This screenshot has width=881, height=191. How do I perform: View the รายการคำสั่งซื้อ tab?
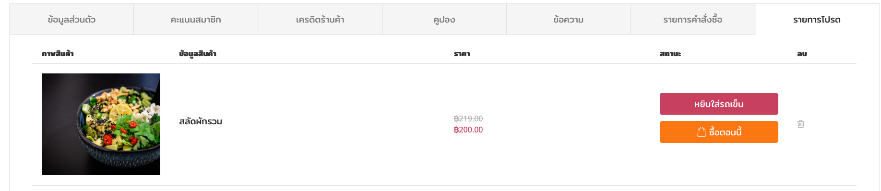point(693,20)
